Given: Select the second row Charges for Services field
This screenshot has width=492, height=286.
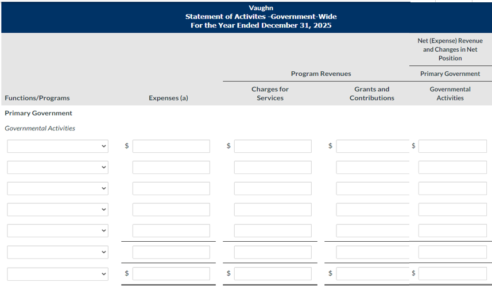Looking at the screenshot, I should 273,167.
